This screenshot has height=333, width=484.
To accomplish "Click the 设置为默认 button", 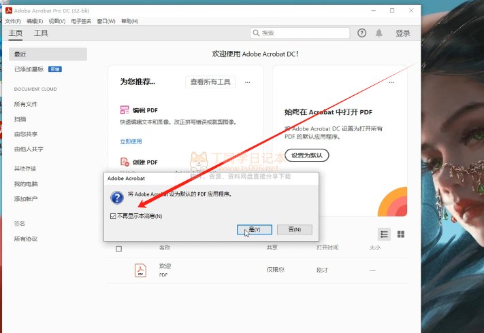I will [x=307, y=155].
